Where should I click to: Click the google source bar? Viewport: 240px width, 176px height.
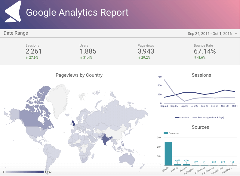click(x=168, y=154)
